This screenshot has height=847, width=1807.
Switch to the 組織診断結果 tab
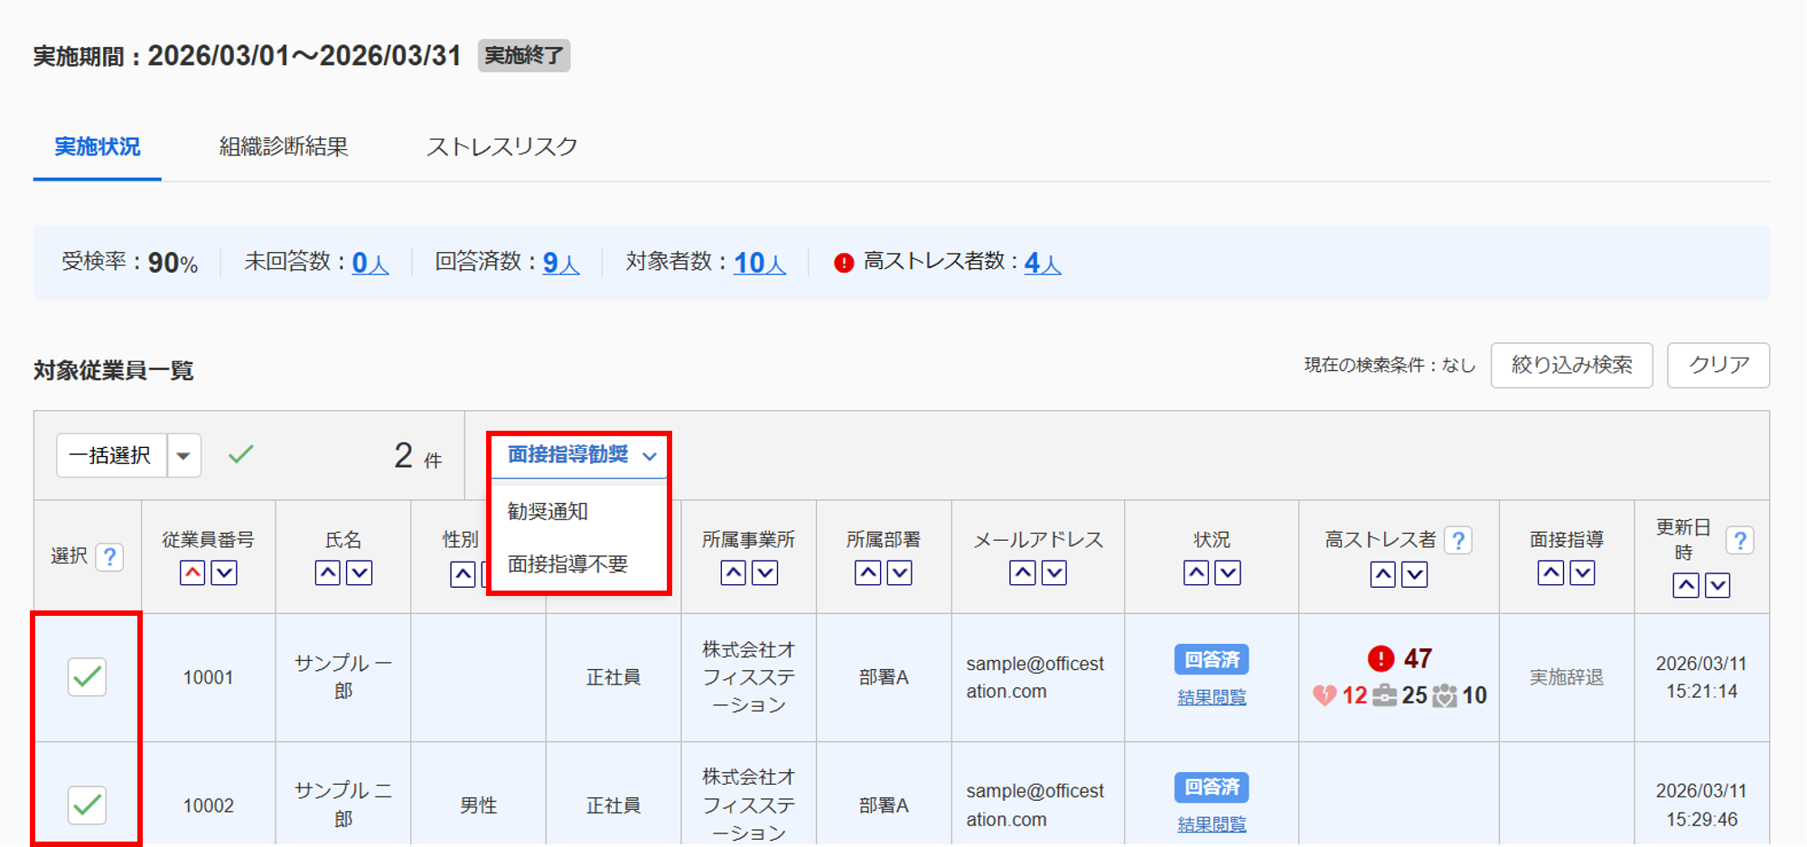pyautogui.click(x=284, y=147)
